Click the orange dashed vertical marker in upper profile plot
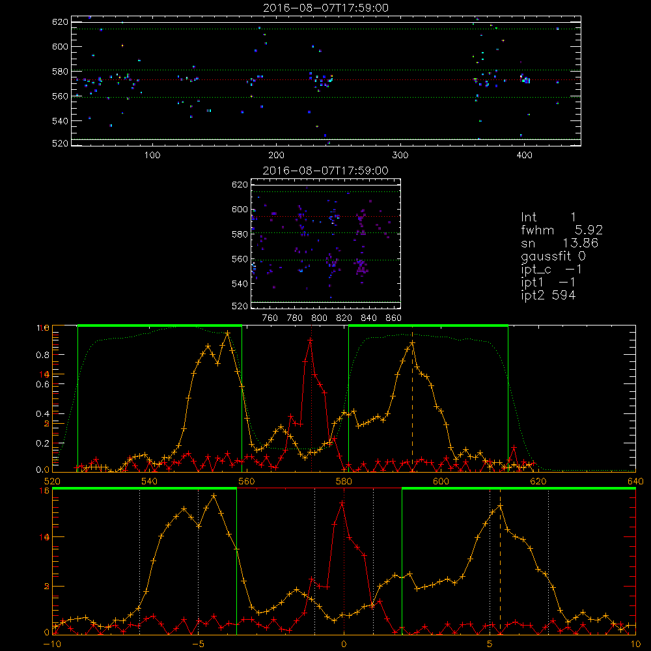Screen dimensions: 651x651 point(412,400)
